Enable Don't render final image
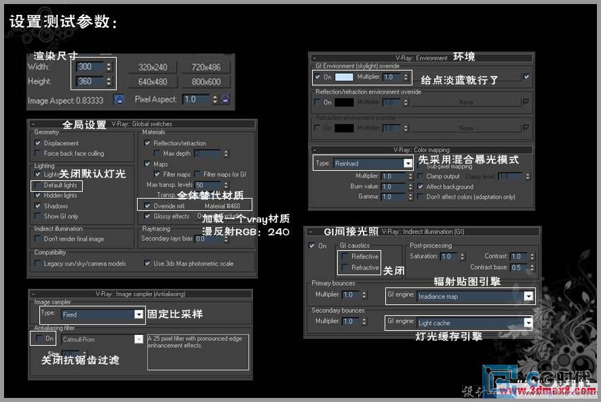 click(x=37, y=239)
